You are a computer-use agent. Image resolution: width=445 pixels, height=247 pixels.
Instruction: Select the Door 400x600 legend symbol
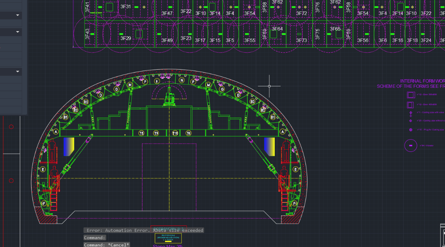pos(411,104)
